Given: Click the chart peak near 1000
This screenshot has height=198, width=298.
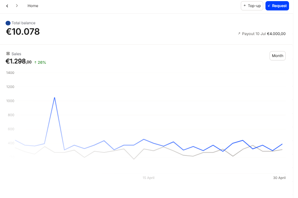Looking at the screenshot, I should tap(55, 98).
